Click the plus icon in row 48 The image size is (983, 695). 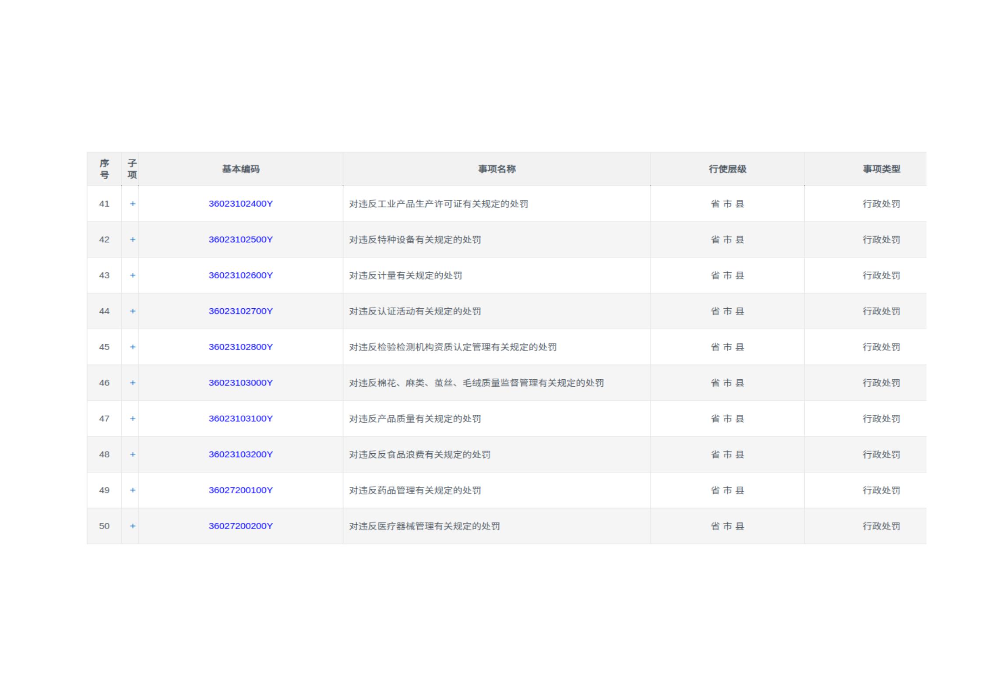(x=132, y=455)
